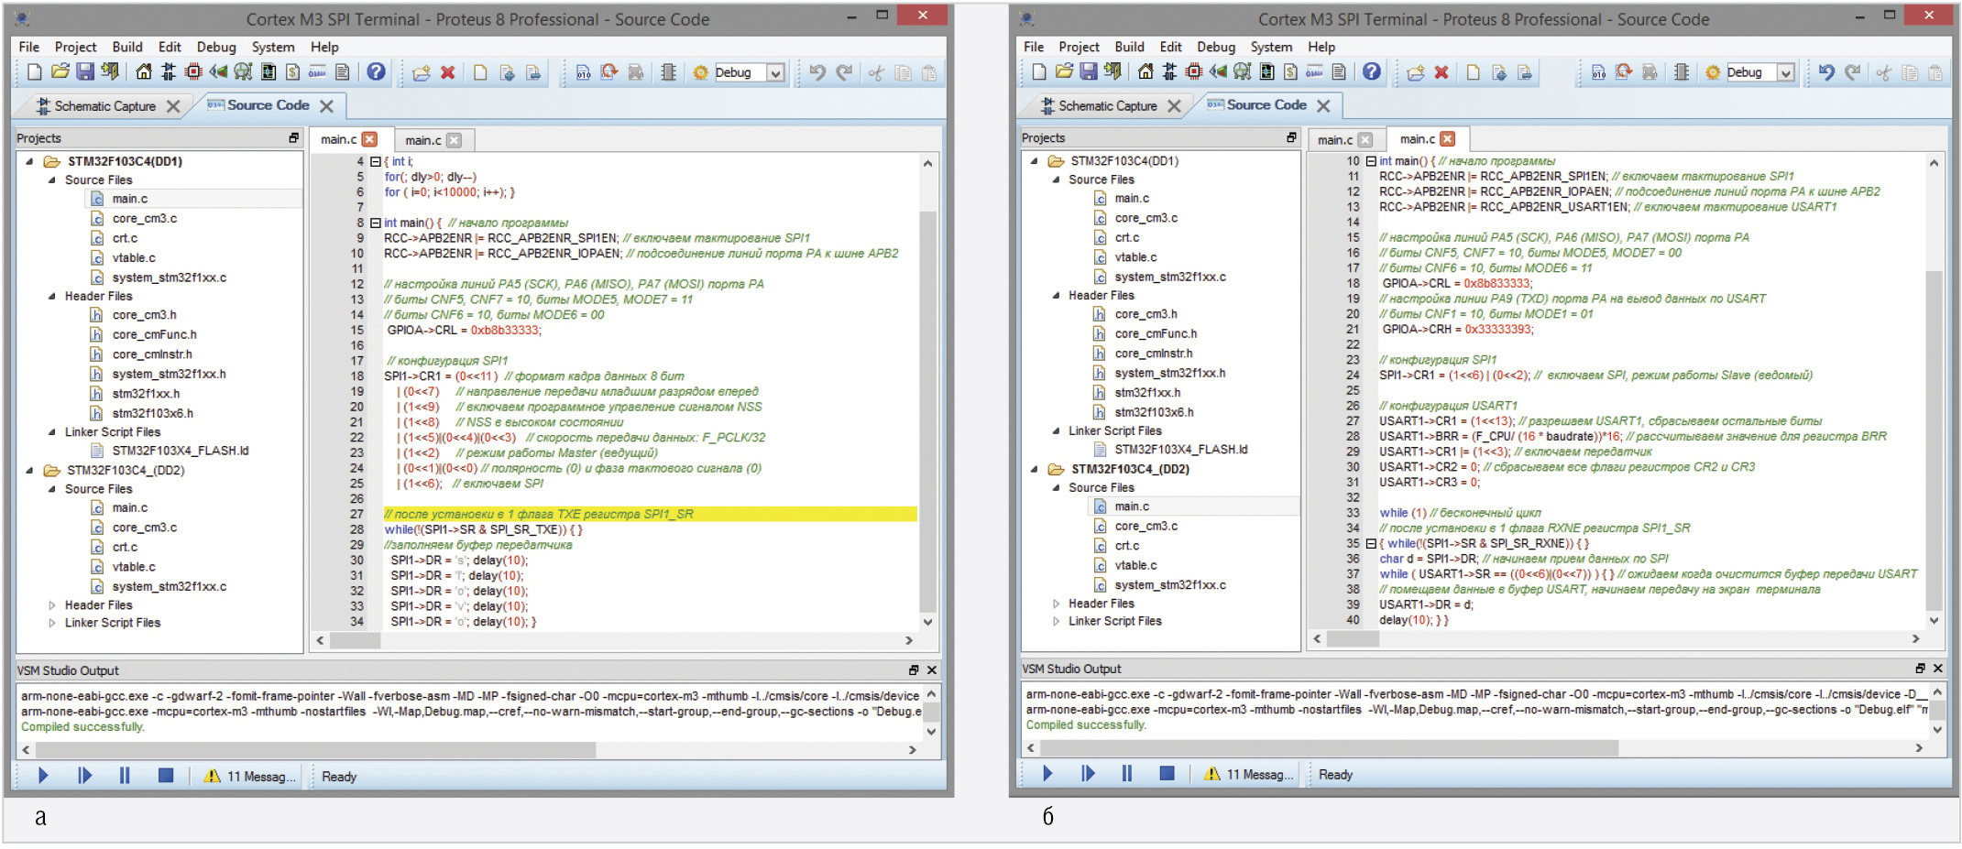Click Paste clipboard icon in right window
Image resolution: width=1962 pixels, height=849 pixels.
coord(1935,72)
